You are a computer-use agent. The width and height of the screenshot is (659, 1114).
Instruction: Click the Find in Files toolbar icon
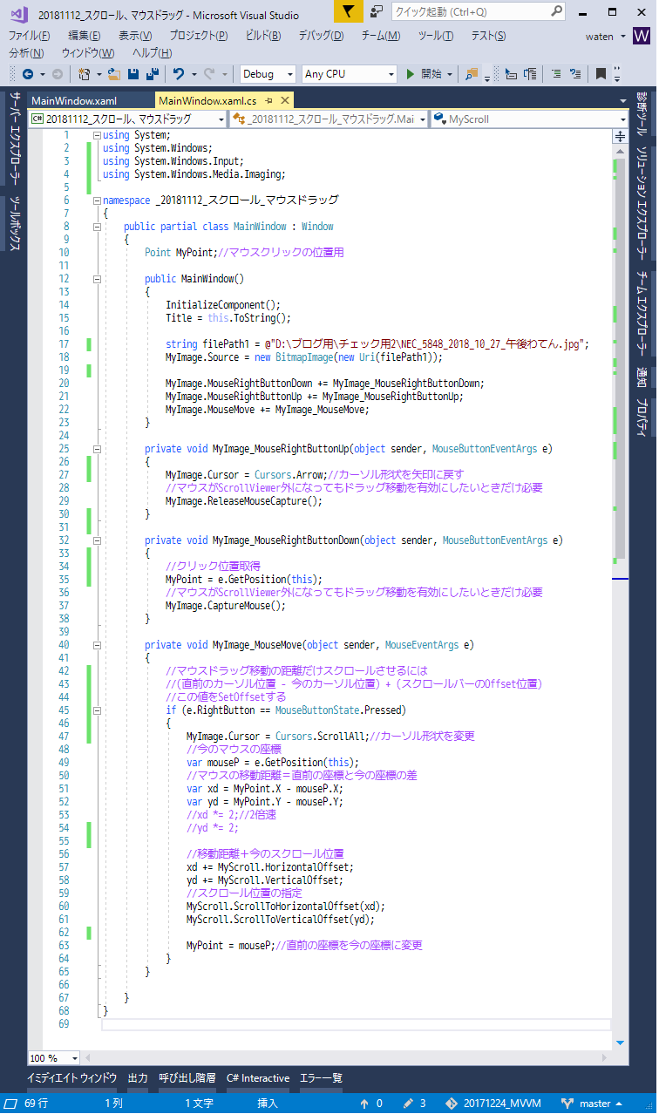[472, 74]
